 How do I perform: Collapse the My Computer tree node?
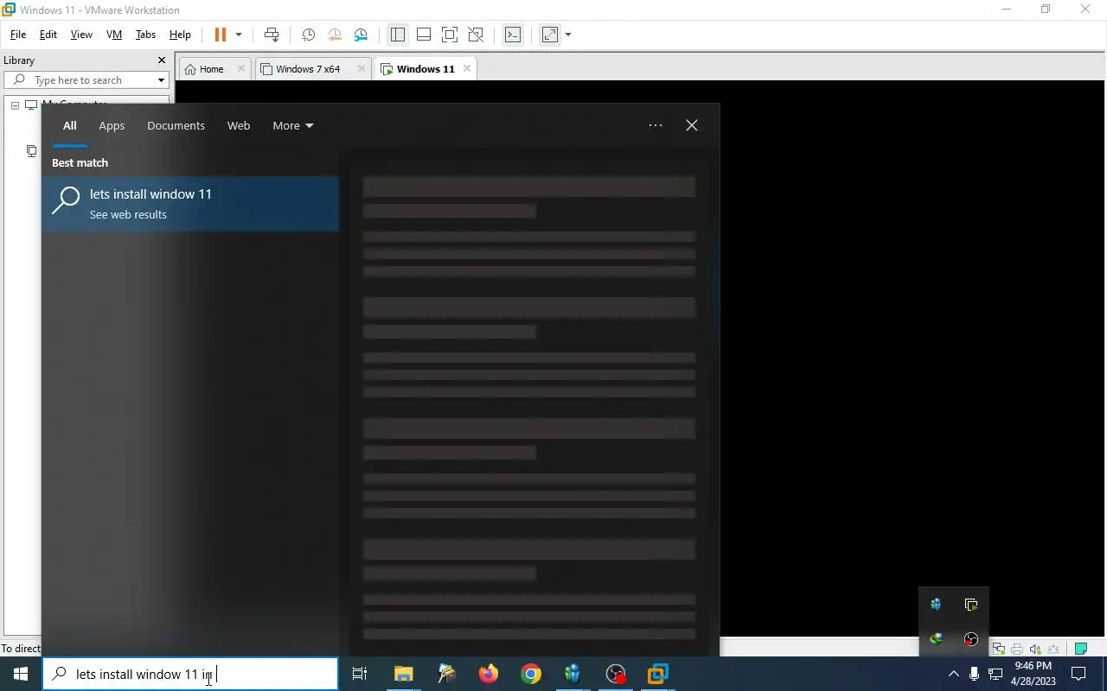(x=15, y=105)
